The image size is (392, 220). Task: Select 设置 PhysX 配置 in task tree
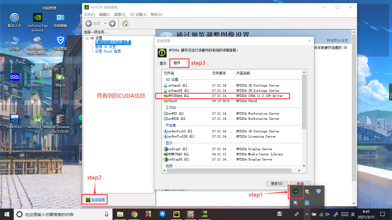click(108, 52)
